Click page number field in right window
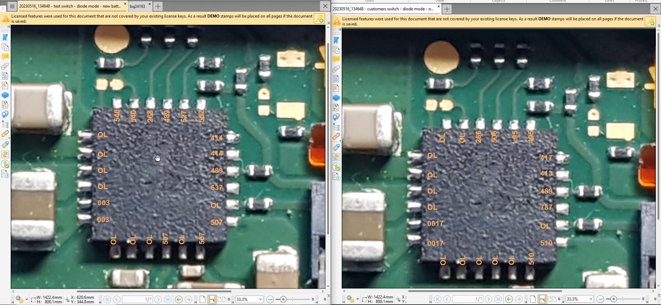The image size is (661, 305). tap(467, 299)
